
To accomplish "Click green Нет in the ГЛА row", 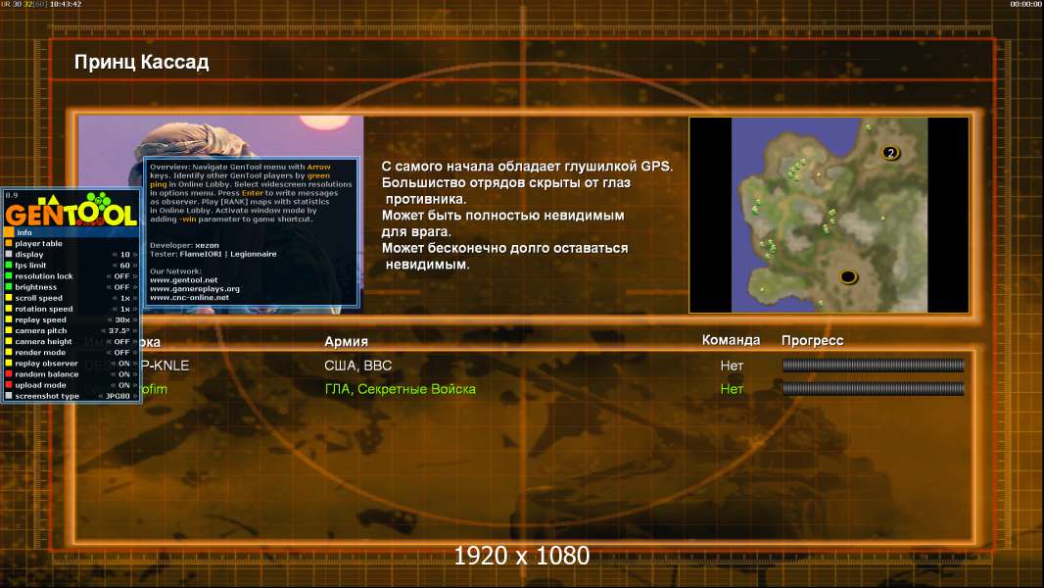I will [x=731, y=389].
